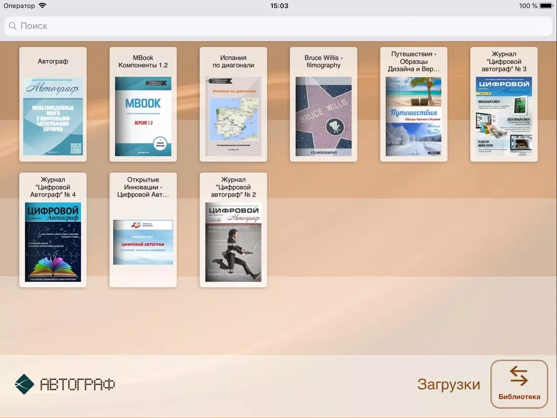Screen dimensions: 557x418
Task: Tap the Поиск search field
Action: 278,26
